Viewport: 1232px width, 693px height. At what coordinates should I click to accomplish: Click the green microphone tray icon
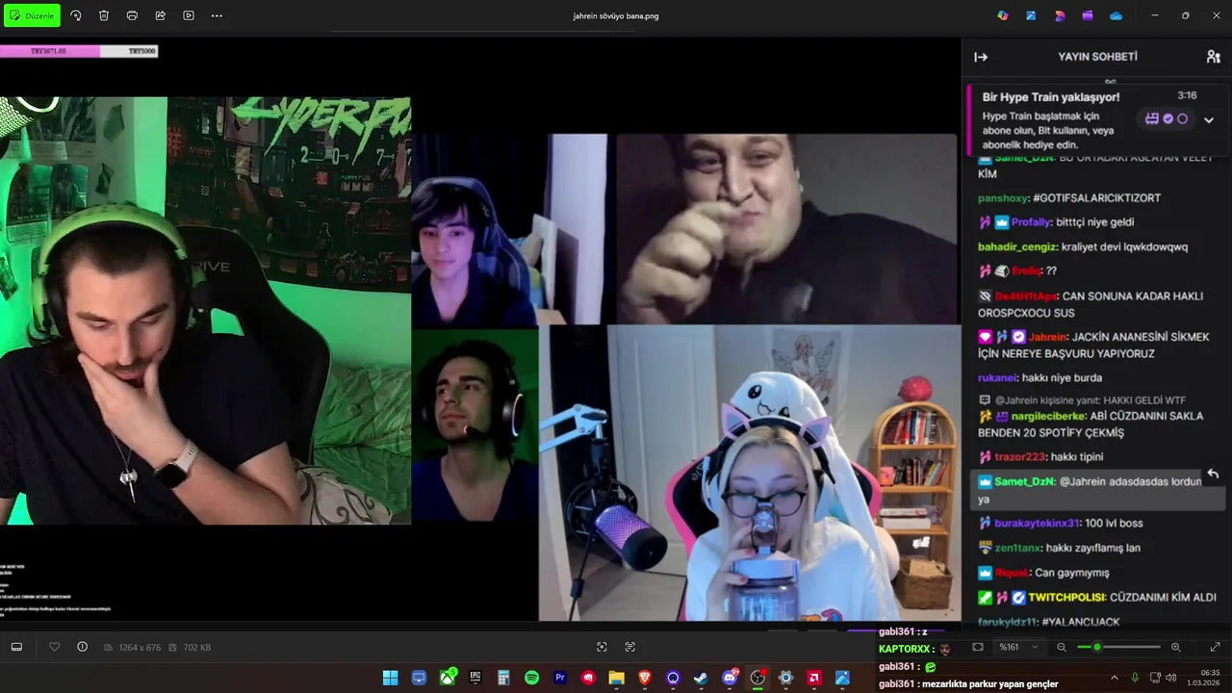point(1136,678)
